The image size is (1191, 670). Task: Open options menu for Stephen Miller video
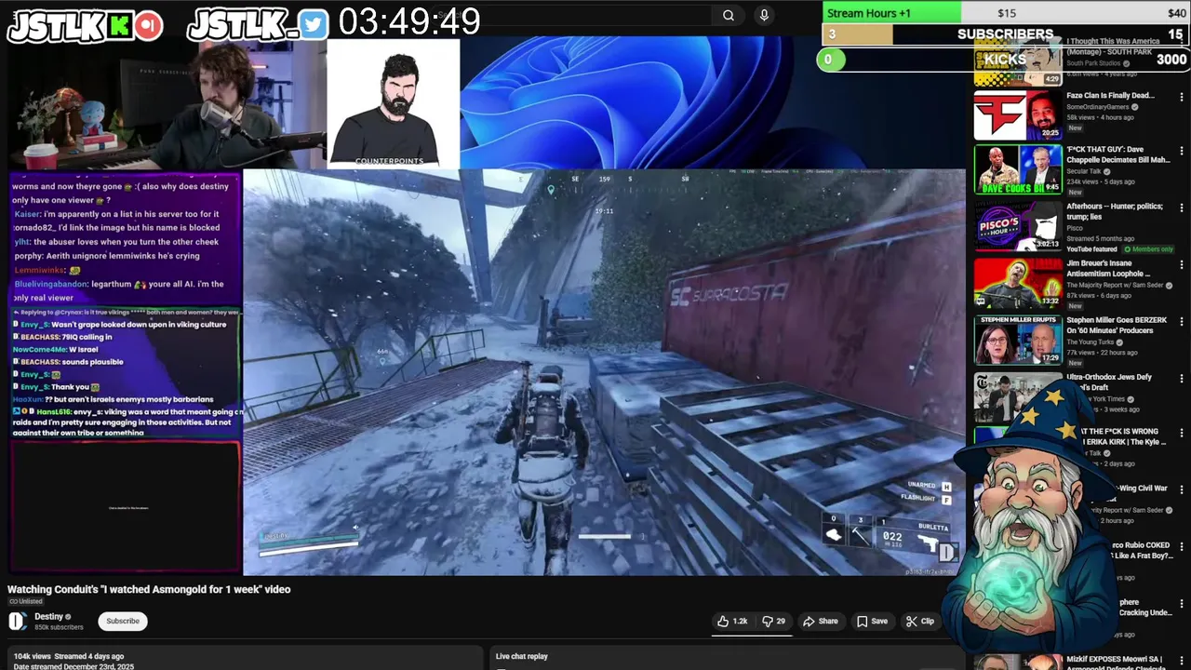click(x=1182, y=321)
